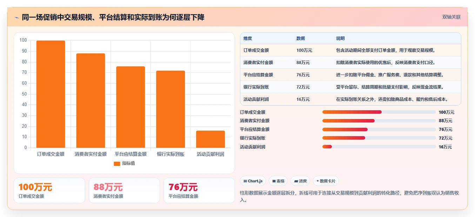Screen dimensions: 475x217
Task: Click the description starting 包含活动期间全部支付订单金额
Action: 386,50
